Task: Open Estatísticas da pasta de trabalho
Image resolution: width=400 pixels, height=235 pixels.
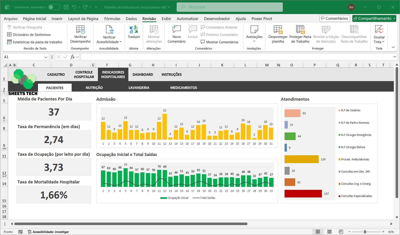Action: pyautogui.click(x=37, y=42)
